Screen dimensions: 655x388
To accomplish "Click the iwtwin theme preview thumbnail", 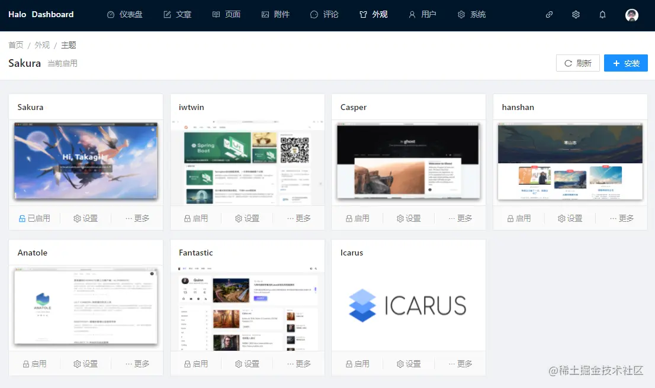I will 248,162.
